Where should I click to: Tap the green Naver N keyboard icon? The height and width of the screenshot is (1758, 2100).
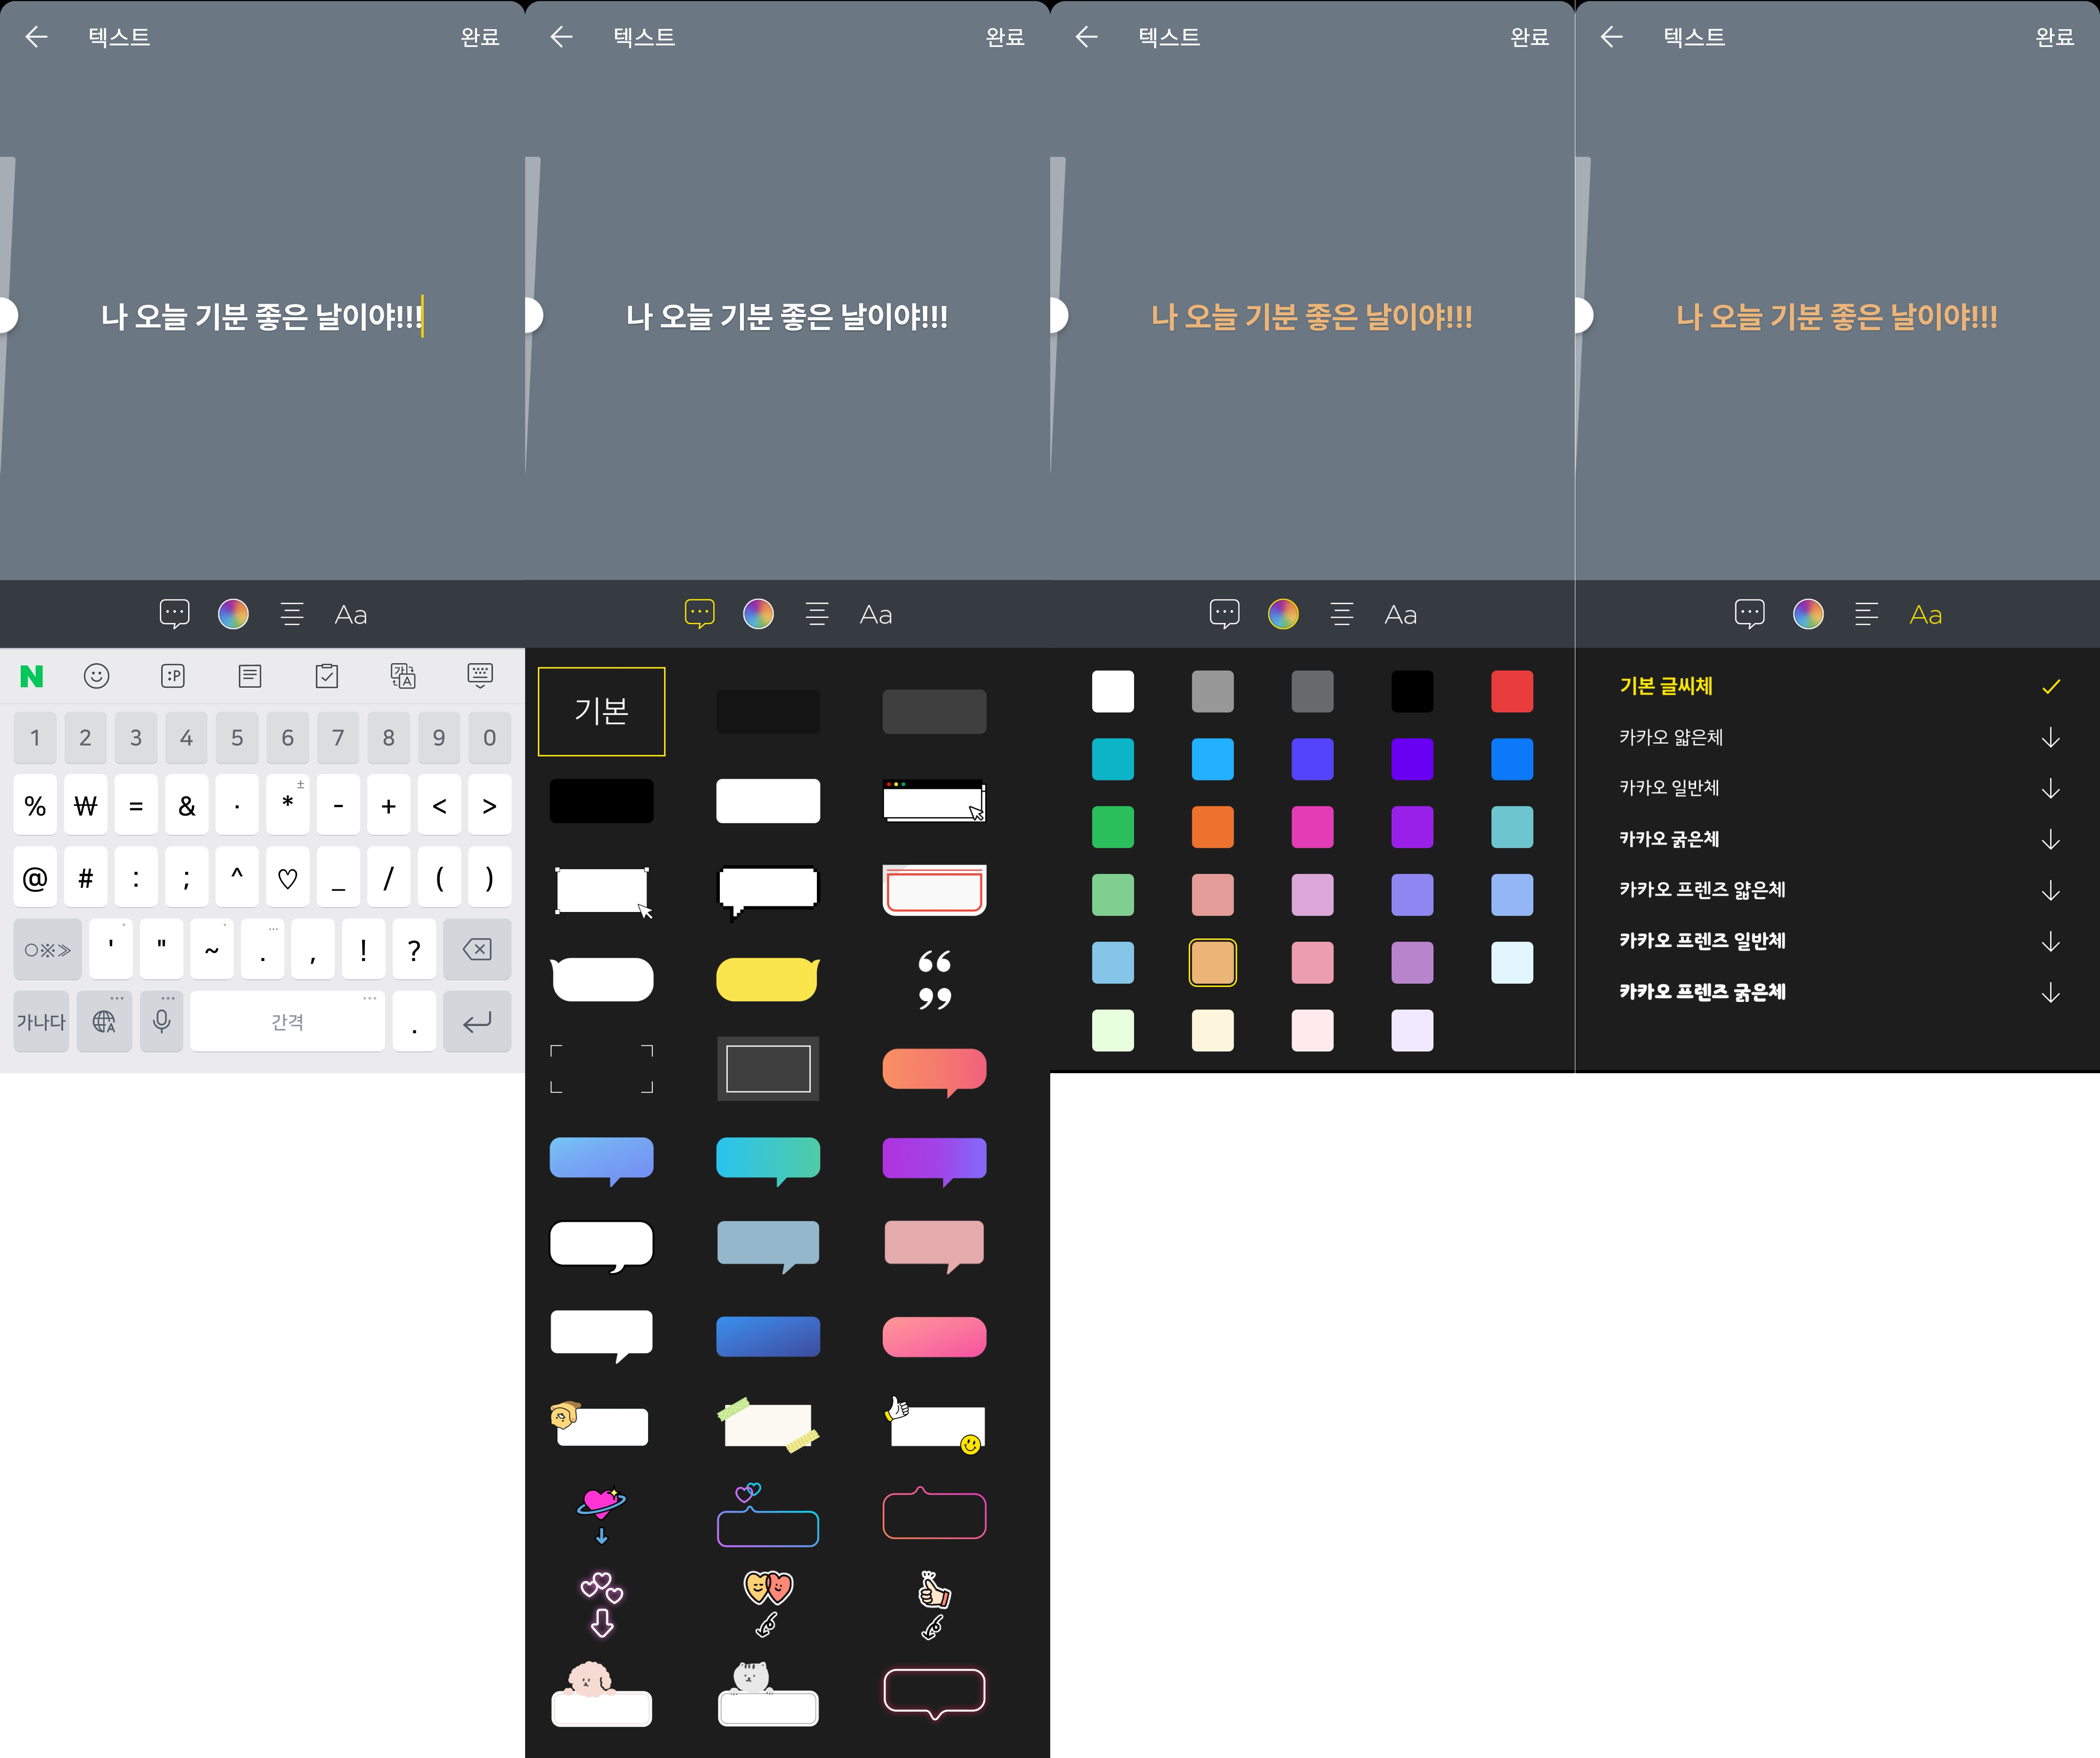(x=32, y=676)
